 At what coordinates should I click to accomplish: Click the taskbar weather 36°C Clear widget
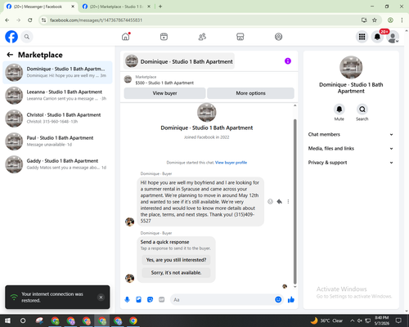pos(326,320)
